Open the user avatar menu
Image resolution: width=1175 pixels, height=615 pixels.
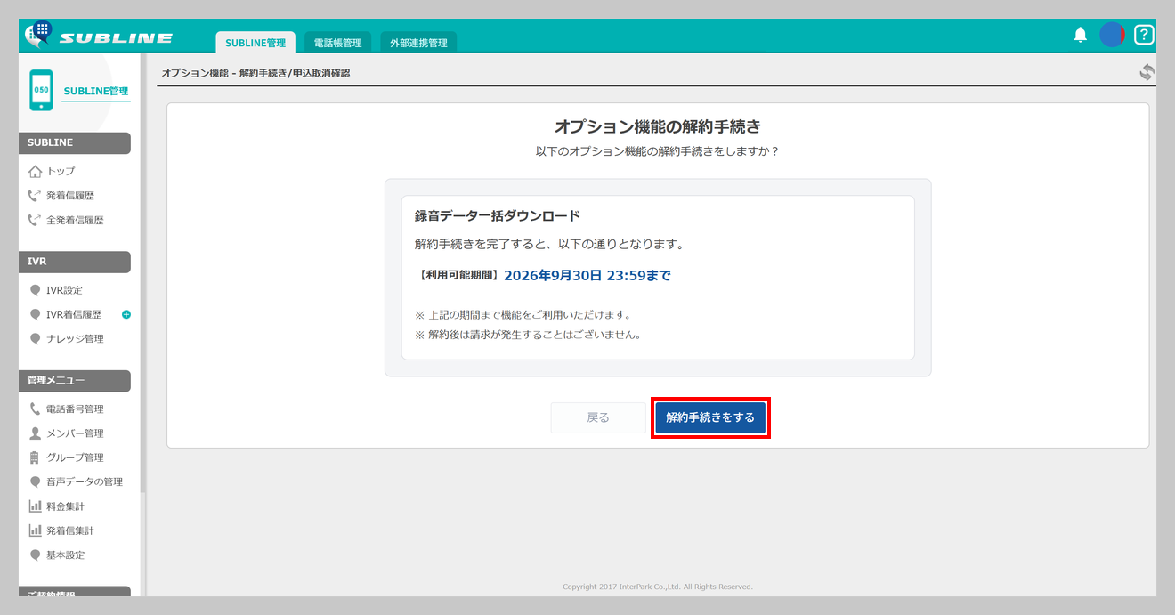pyautogui.click(x=1112, y=35)
